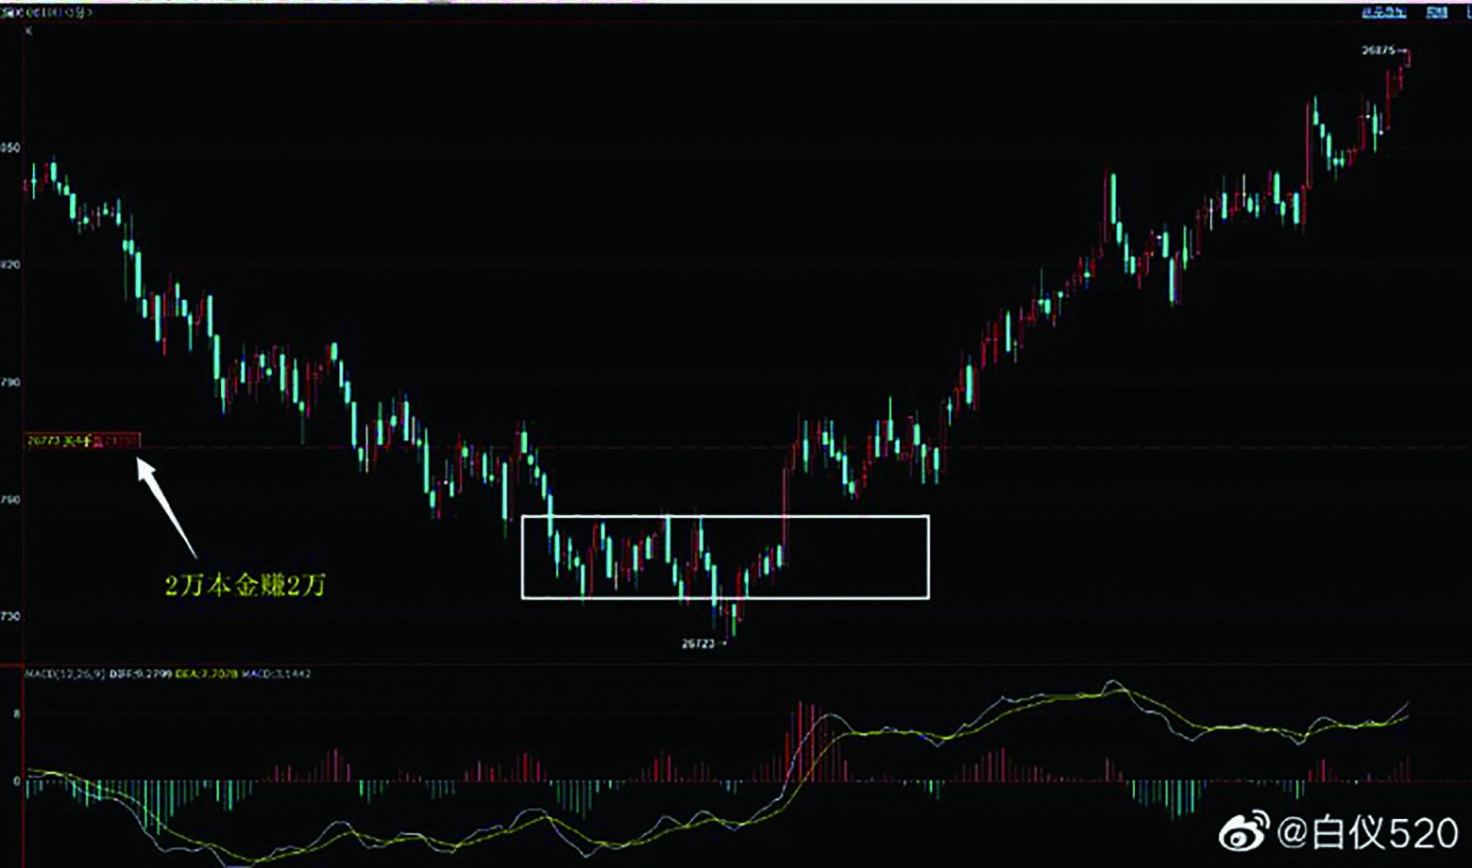Select the chart title text at top left
Image resolution: width=1472 pixels, height=868 pixels.
click(45, 12)
